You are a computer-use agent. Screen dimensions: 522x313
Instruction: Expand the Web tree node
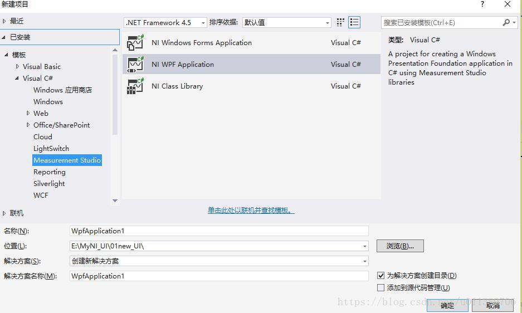pos(28,113)
